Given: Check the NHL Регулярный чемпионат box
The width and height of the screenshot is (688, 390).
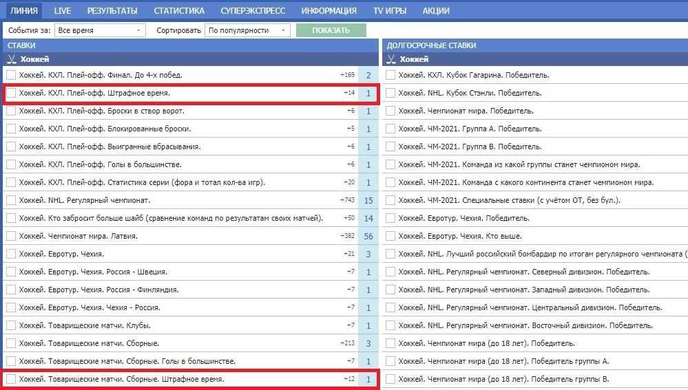Looking at the screenshot, I should point(11,200).
